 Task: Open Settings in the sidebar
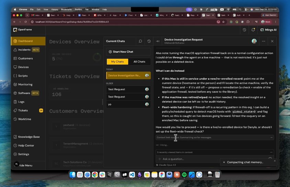click(x=28, y=154)
